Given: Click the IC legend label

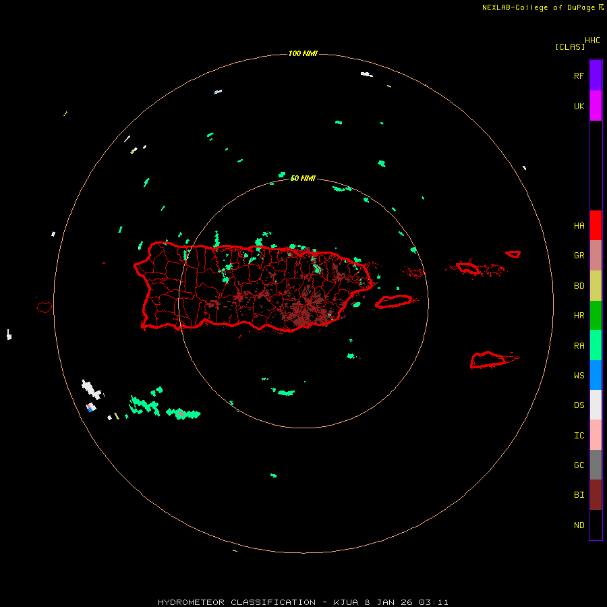Looking at the screenshot, I should coord(579,436).
